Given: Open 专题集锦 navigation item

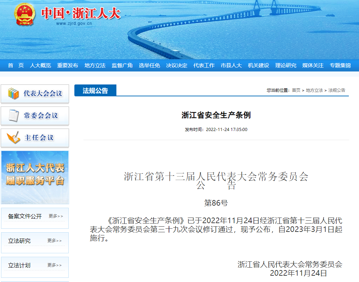Looking at the screenshot, I should pyautogui.click(x=340, y=66).
